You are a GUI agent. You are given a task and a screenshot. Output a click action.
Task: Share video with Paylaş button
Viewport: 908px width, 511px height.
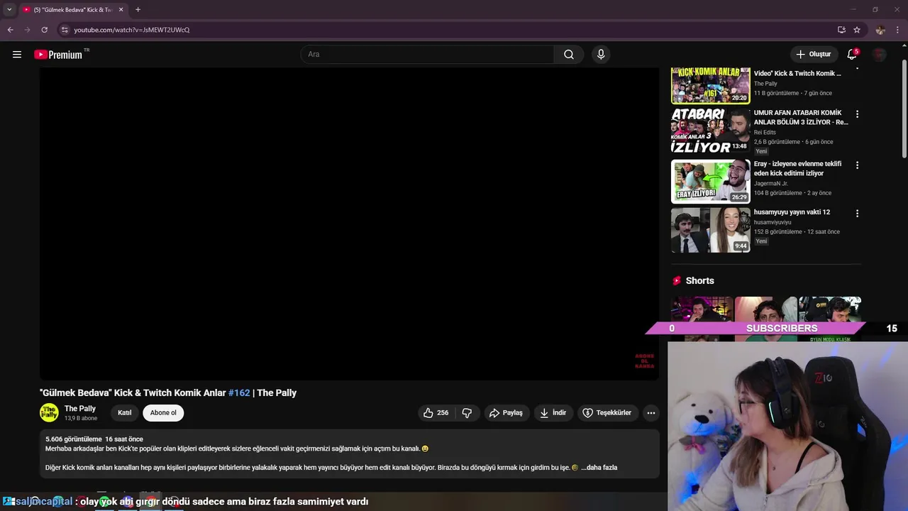click(x=506, y=413)
